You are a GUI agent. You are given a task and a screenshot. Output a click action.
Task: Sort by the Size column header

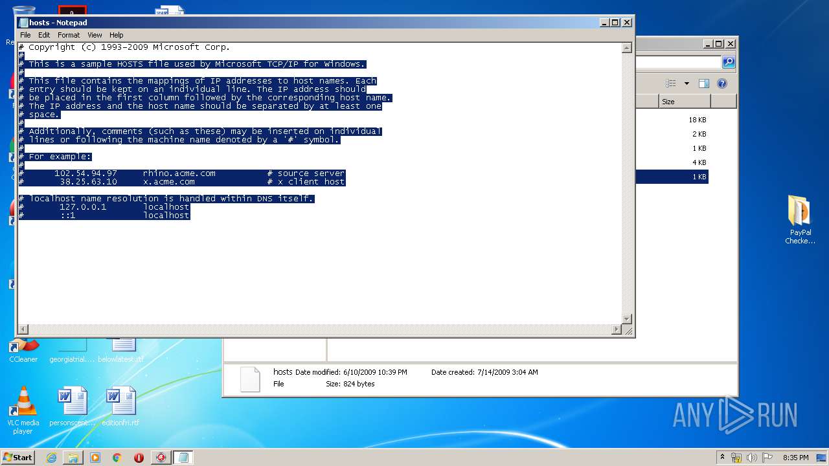(685, 102)
